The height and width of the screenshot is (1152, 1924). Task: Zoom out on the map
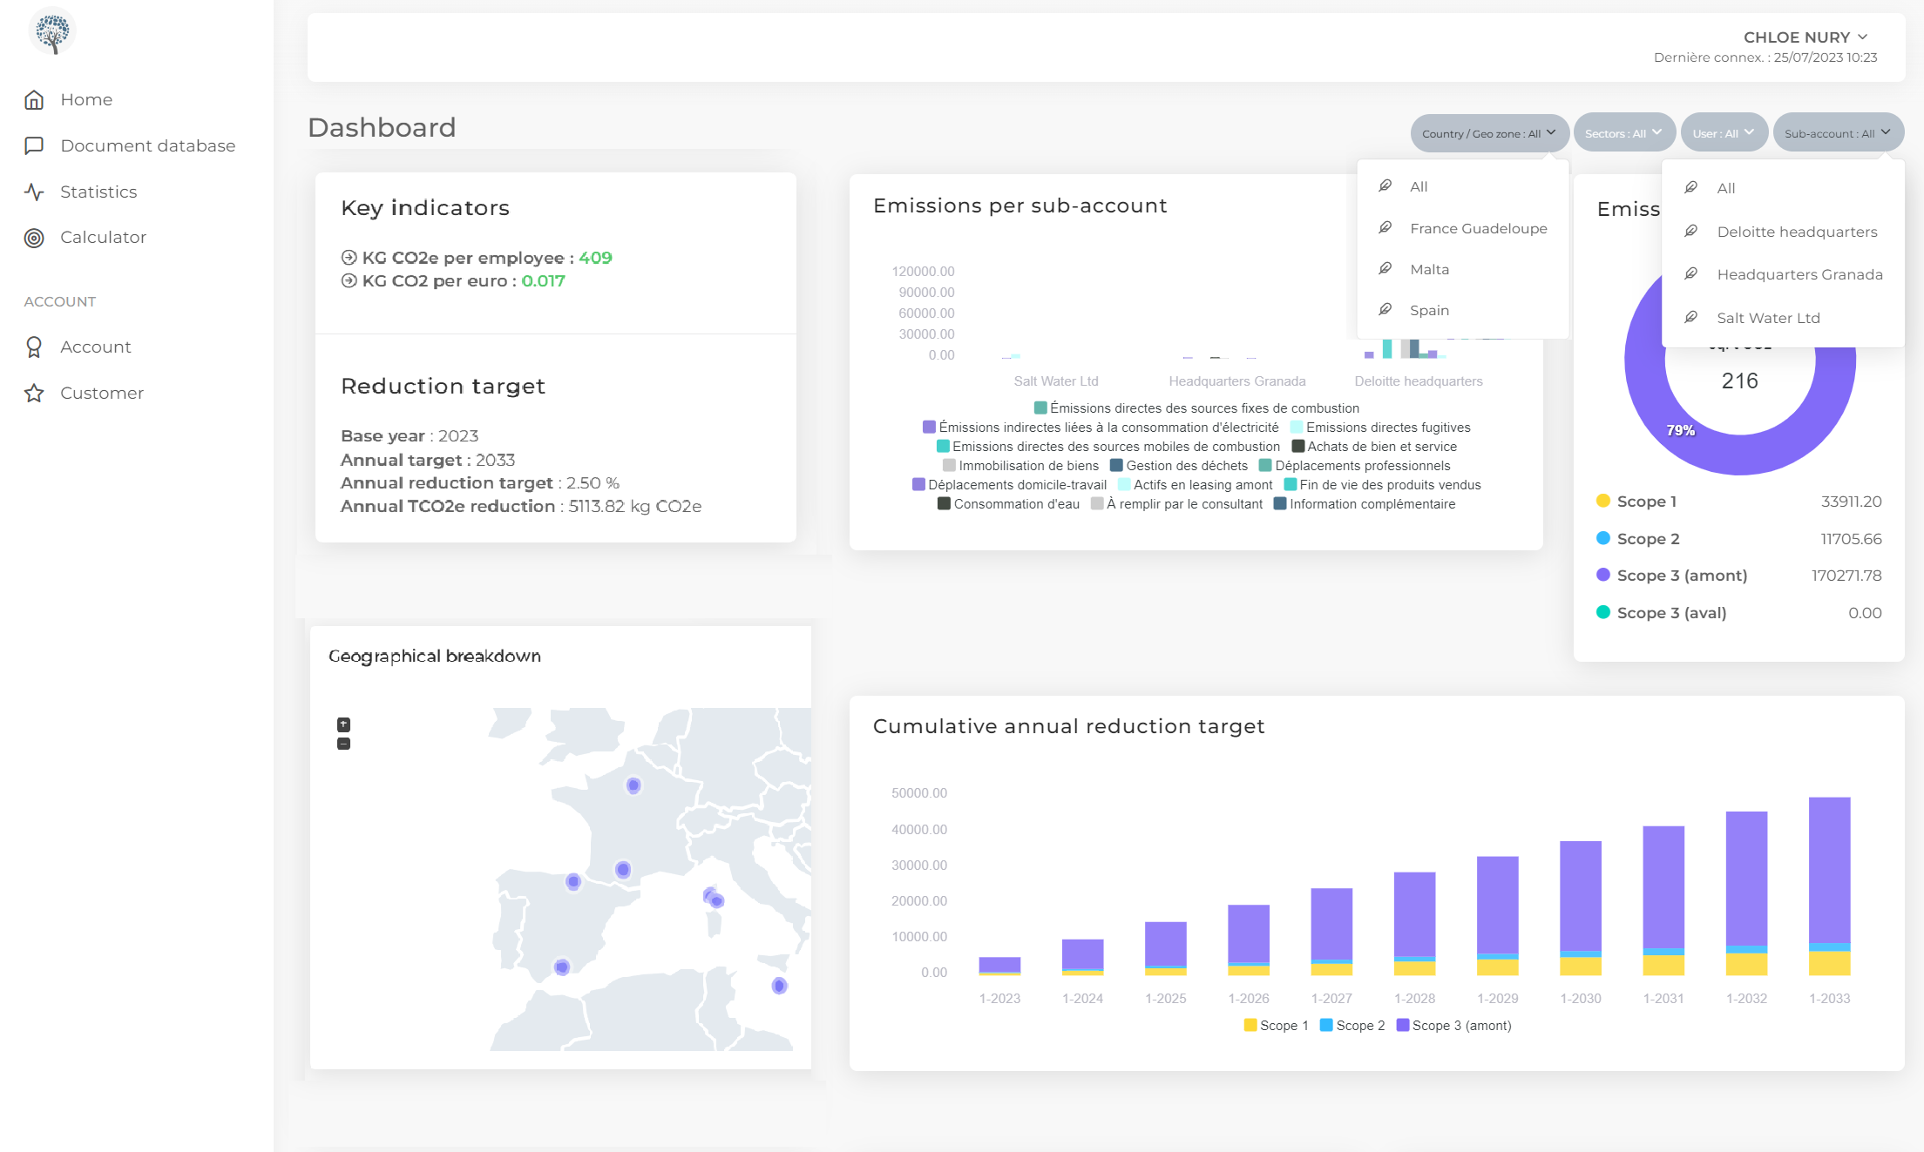click(343, 744)
